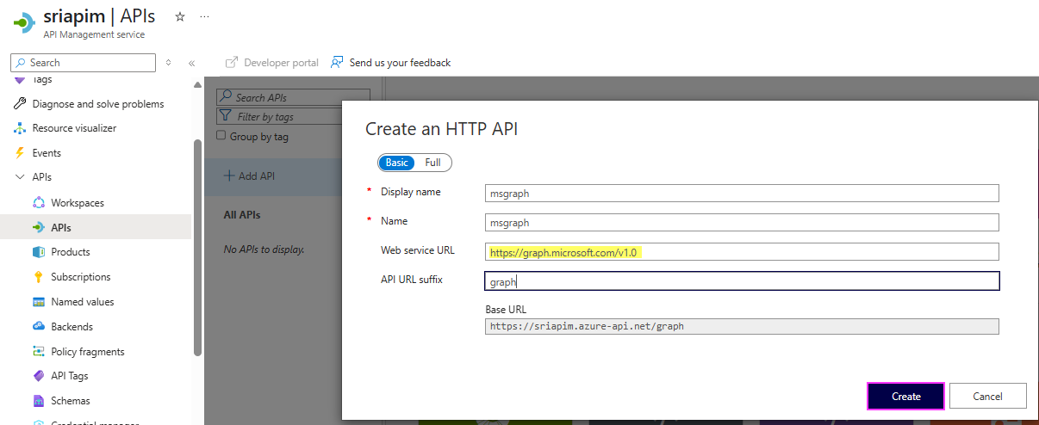Click the Send us your feedback icon
The image size is (1039, 425).
coord(337,63)
